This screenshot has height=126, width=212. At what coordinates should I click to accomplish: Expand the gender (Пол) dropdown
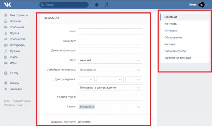coord(110,60)
